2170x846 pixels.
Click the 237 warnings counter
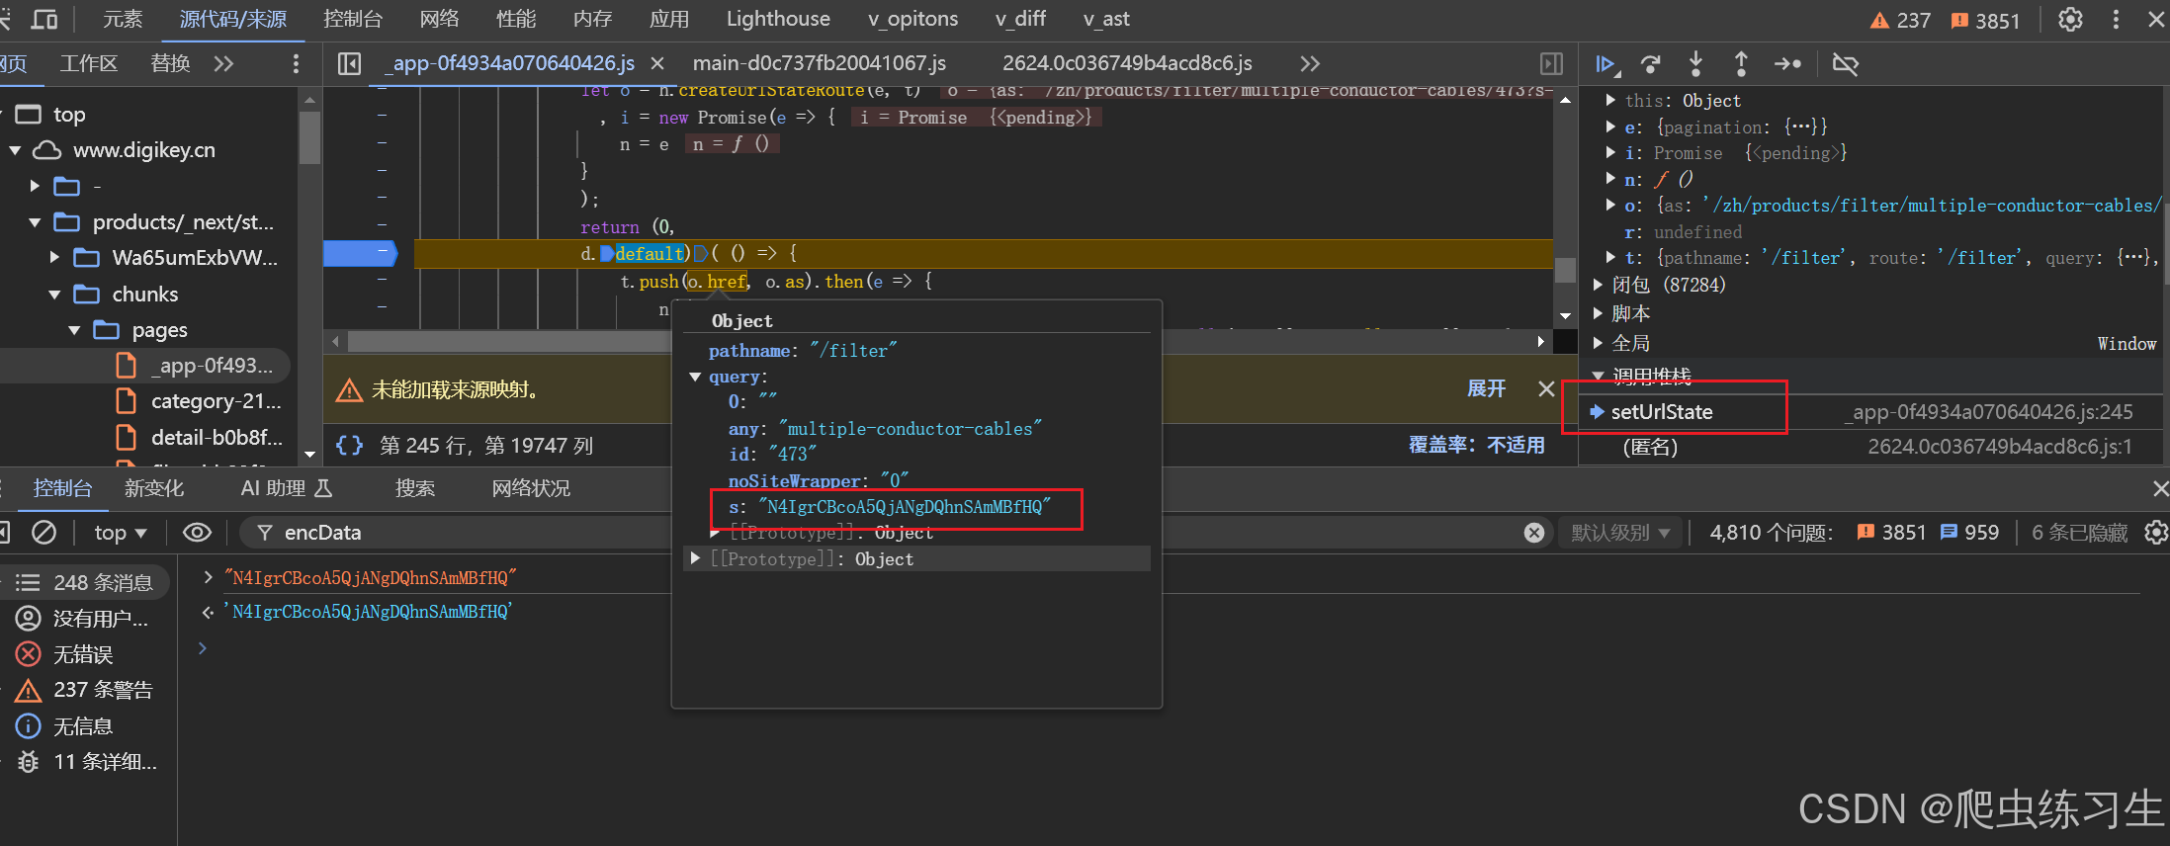(1901, 20)
